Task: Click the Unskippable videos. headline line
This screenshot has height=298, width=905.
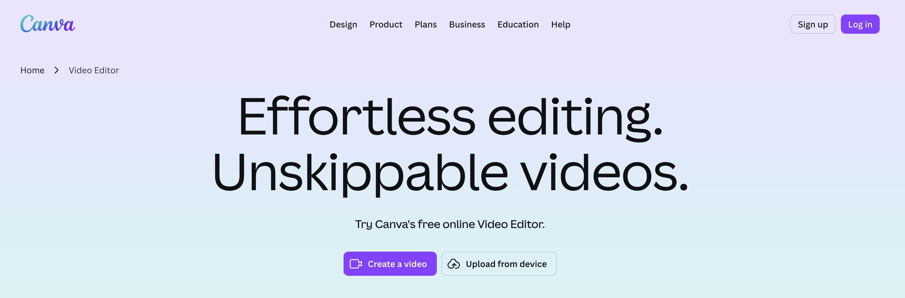Action: pos(450,173)
